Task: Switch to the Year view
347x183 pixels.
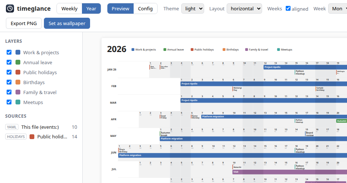Action: point(91,8)
